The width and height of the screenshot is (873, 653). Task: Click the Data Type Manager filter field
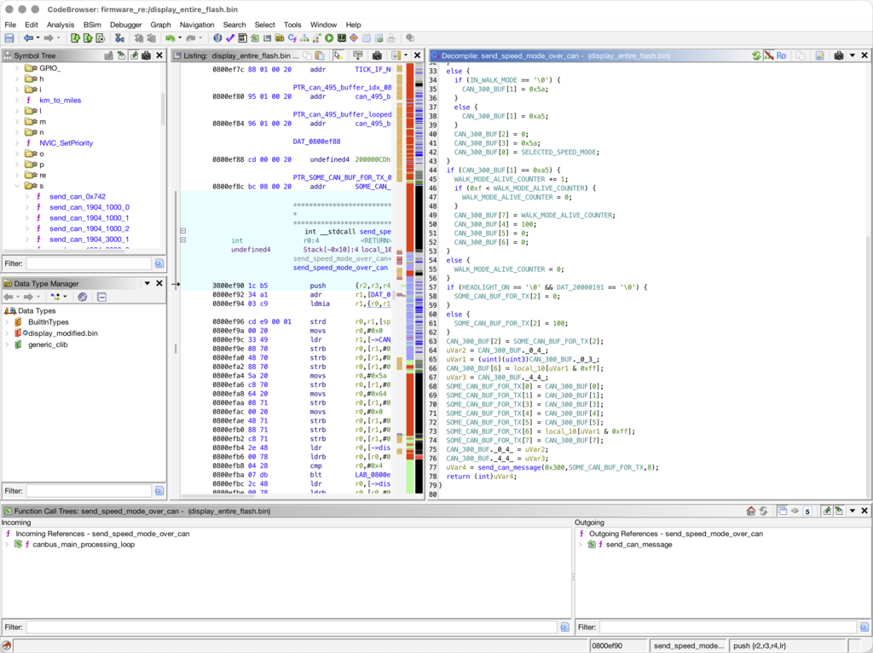pos(89,491)
